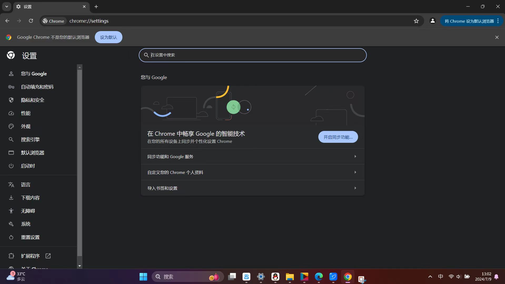Open the new tab plus button

coord(96,7)
